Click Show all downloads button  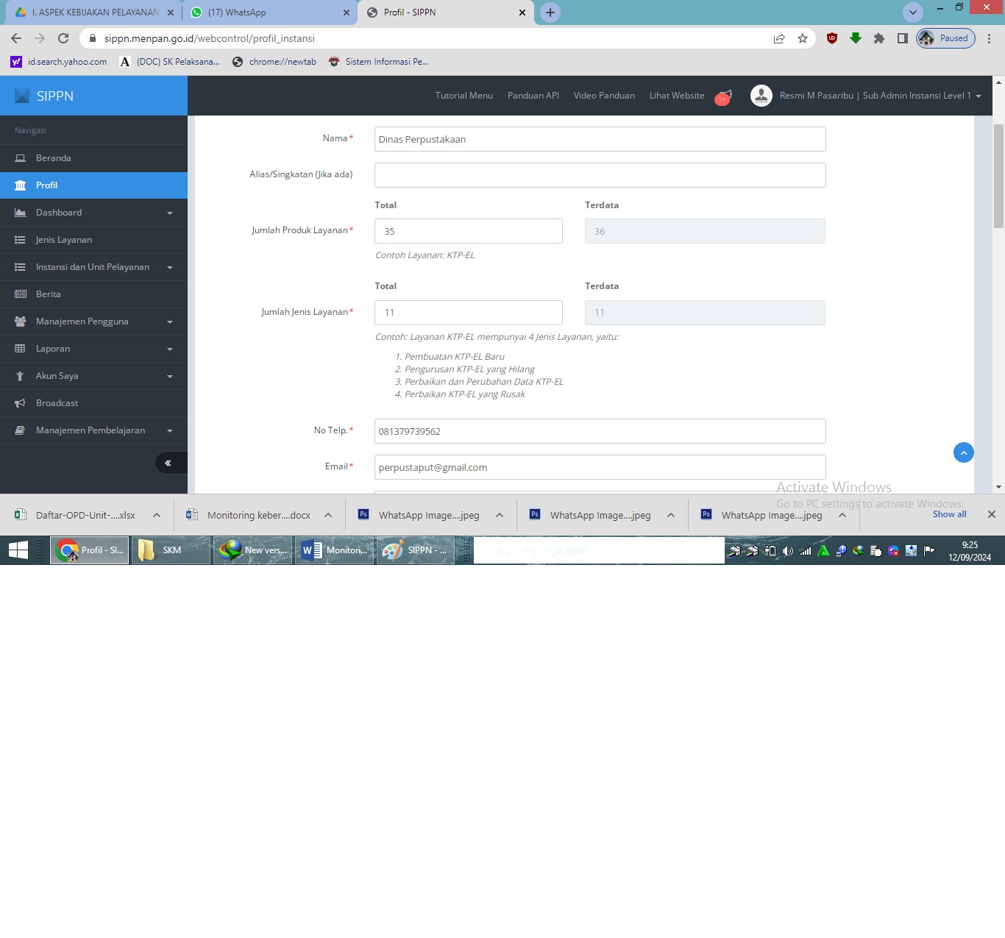(x=949, y=514)
